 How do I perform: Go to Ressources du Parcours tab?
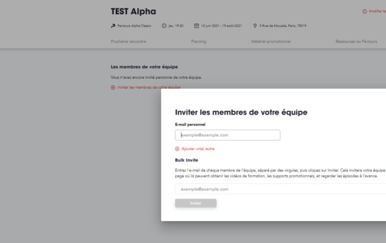click(x=356, y=41)
